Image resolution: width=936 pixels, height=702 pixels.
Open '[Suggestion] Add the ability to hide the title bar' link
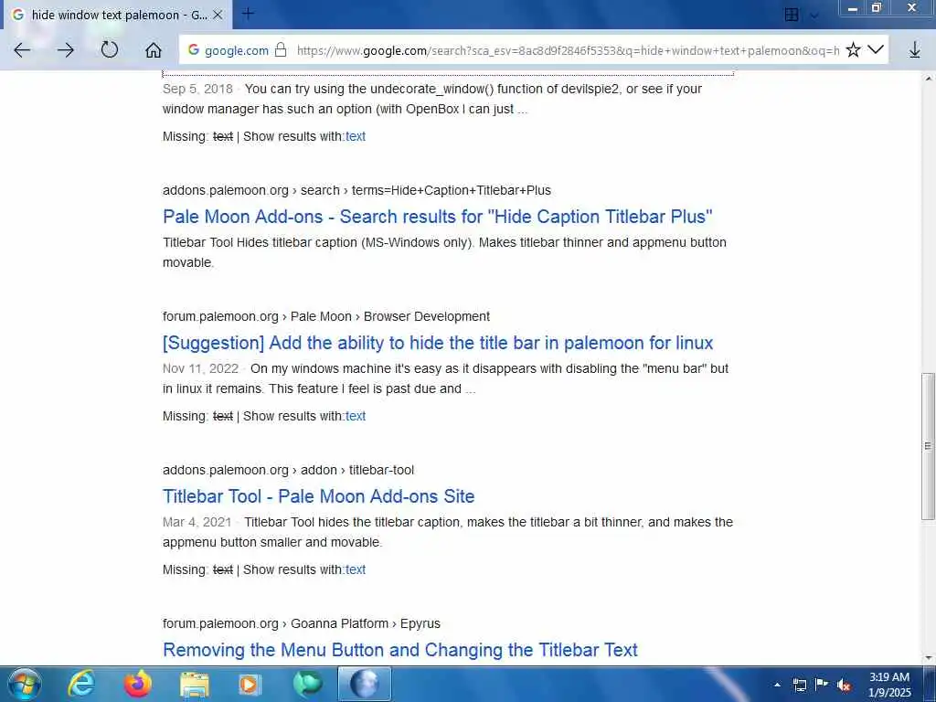[x=438, y=343]
